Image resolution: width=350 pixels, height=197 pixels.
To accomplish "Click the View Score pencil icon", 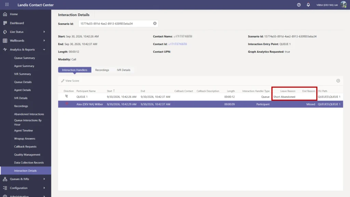I will point(63,81).
